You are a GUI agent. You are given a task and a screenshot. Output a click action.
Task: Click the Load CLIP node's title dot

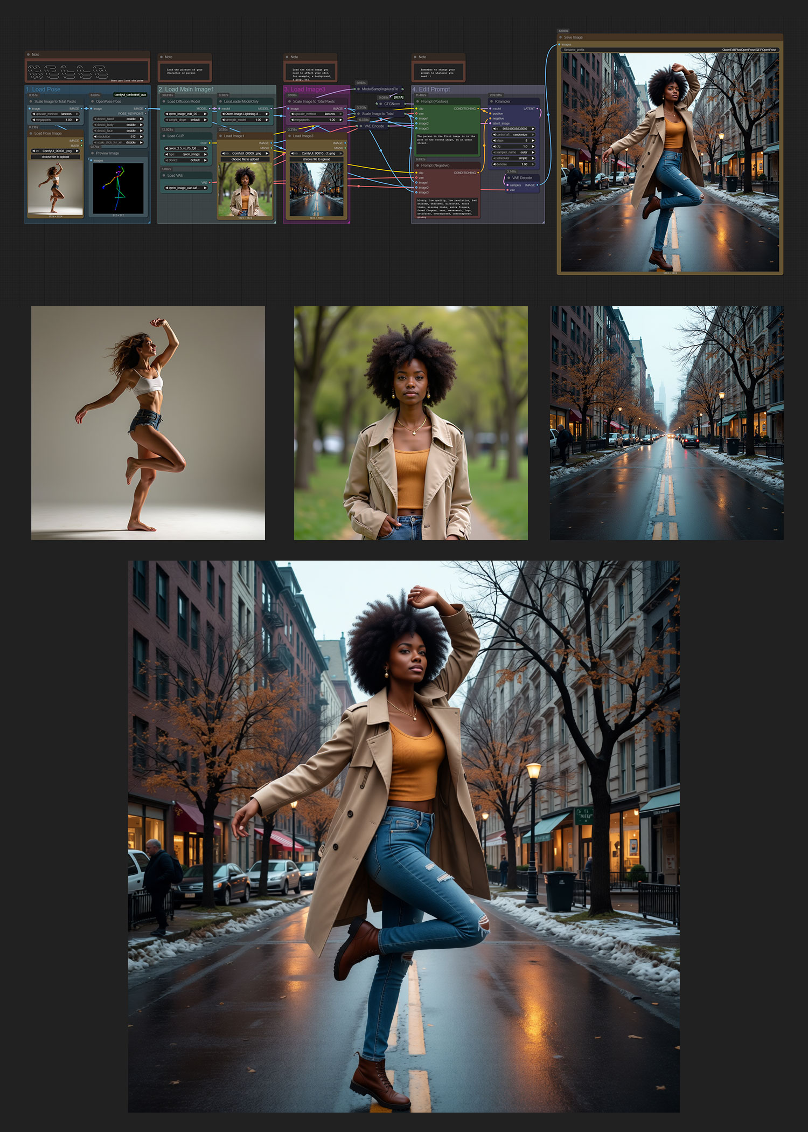(163, 136)
